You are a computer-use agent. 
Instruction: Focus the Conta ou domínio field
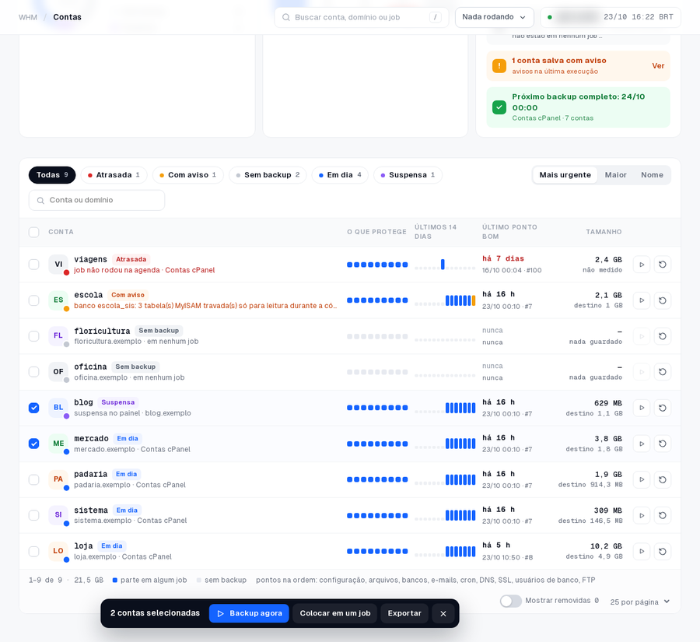coord(97,200)
